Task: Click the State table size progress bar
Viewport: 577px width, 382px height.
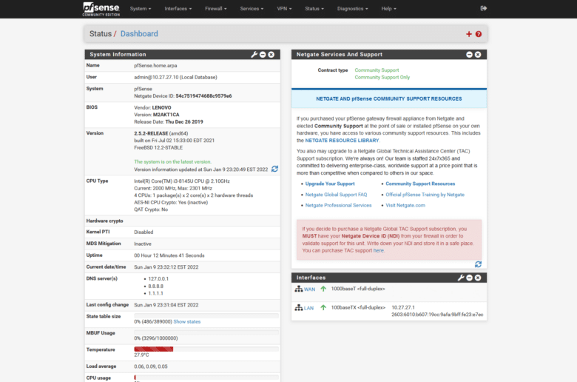Action: click(x=206, y=315)
